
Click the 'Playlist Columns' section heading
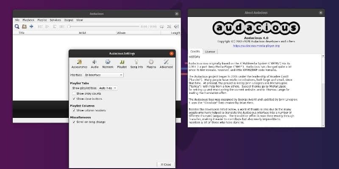click(x=82, y=106)
